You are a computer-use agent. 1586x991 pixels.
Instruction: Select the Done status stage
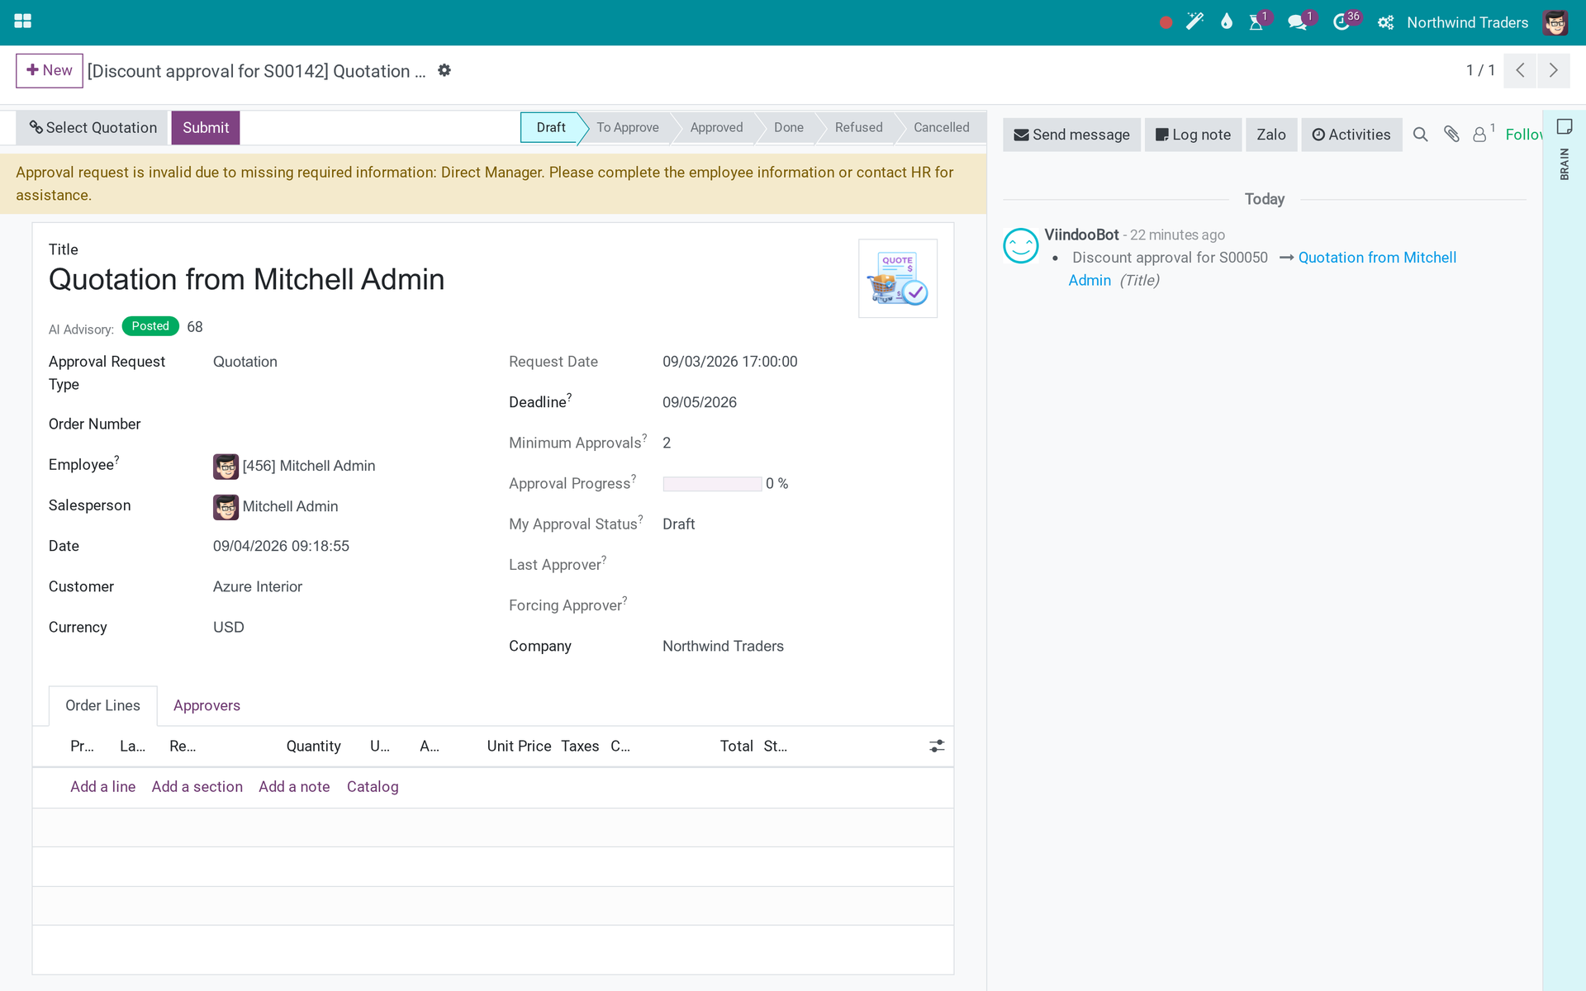[x=788, y=127]
